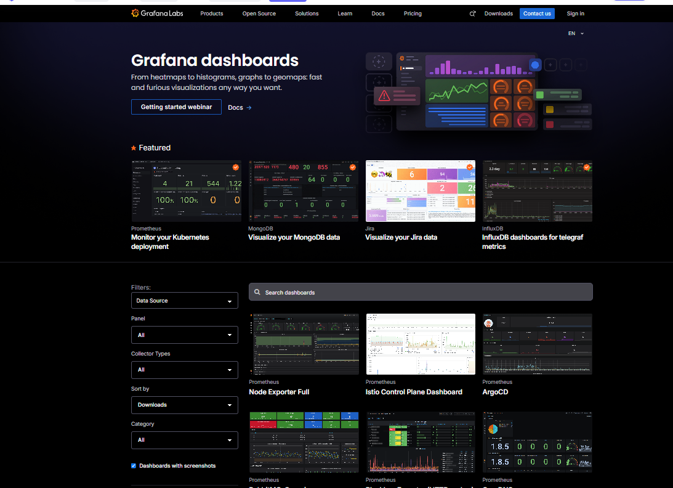
Task: Click Prometheus label above Node Exporter Full
Action: (264, 382)
